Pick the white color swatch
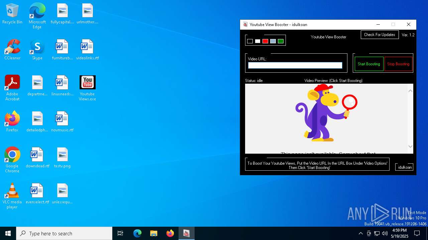 [257, 41]
